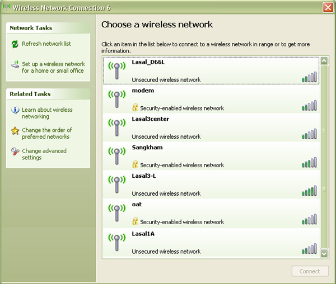Screen dimensions: 336x284
Task: Click the signal strength bars for Lasal3center
Action: point(309,134)
